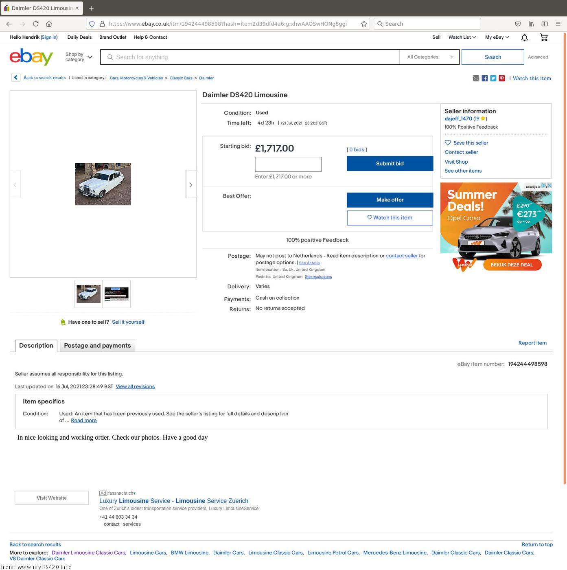Image resolution: width=567 pixels, height=570 pixels.
Task: Toggle Watch this item heart button
Action: 390,218
